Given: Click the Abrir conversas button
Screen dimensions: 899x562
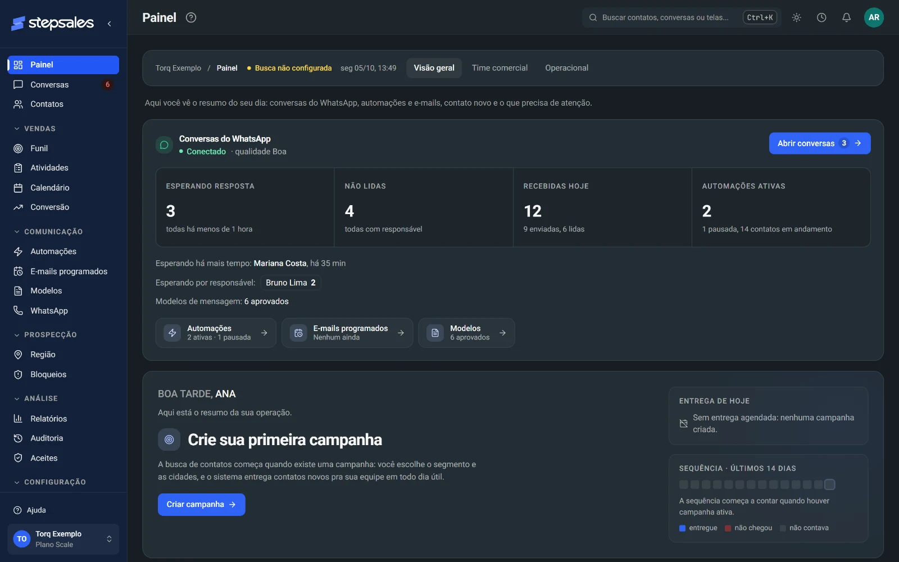Looking at the screenshot, I should tap(820, 143).
